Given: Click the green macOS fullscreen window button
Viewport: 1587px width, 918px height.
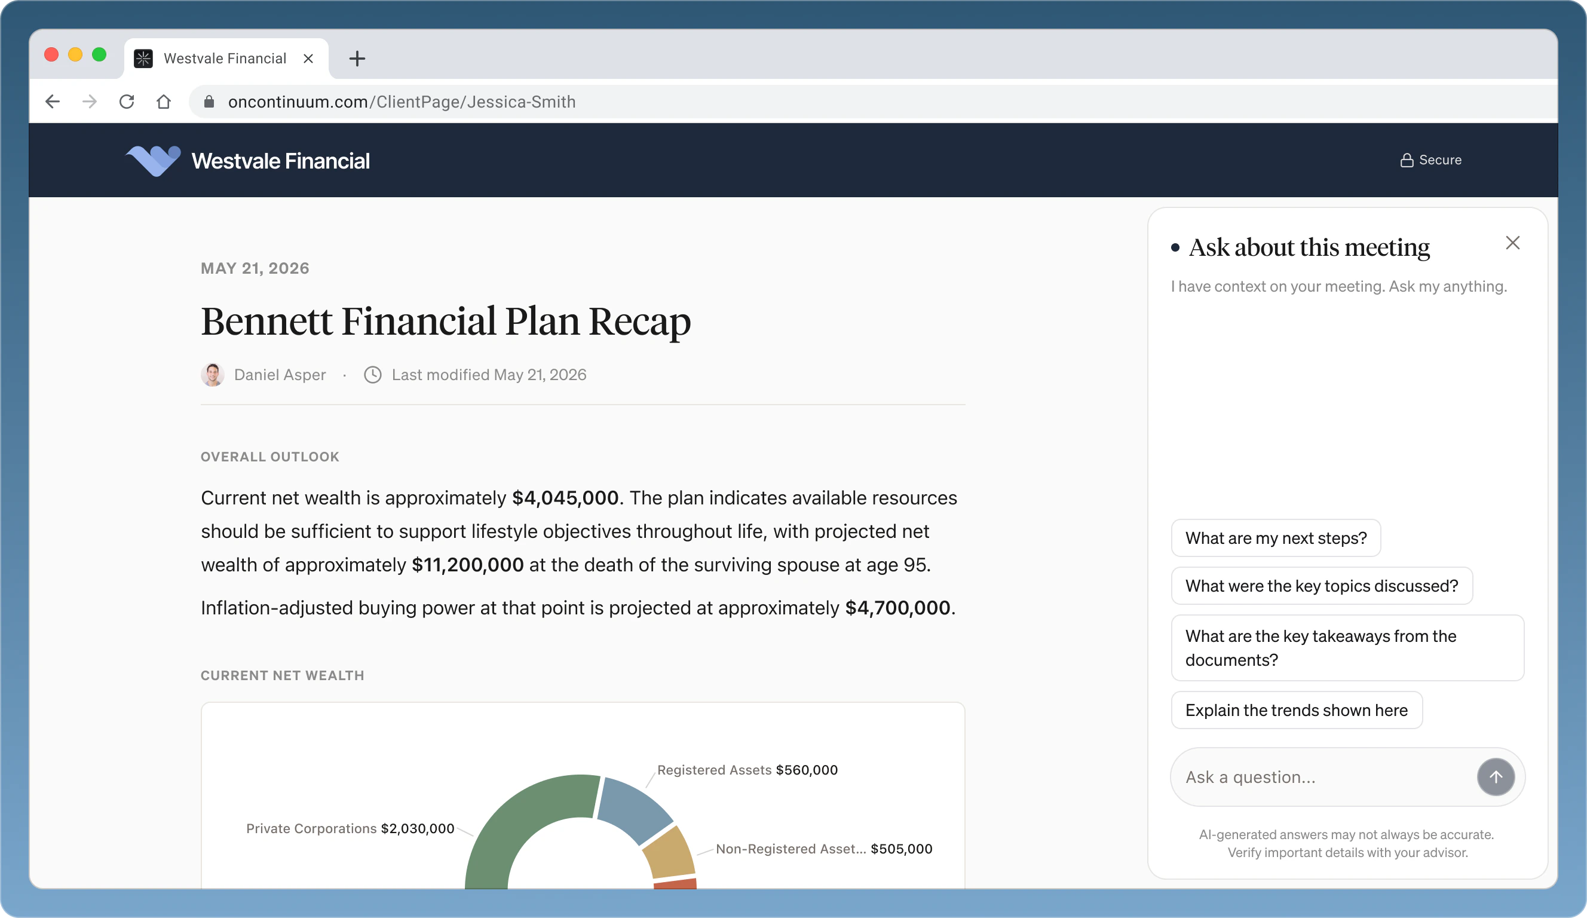Looking at the screenshot, I should [x=100, y=55].
